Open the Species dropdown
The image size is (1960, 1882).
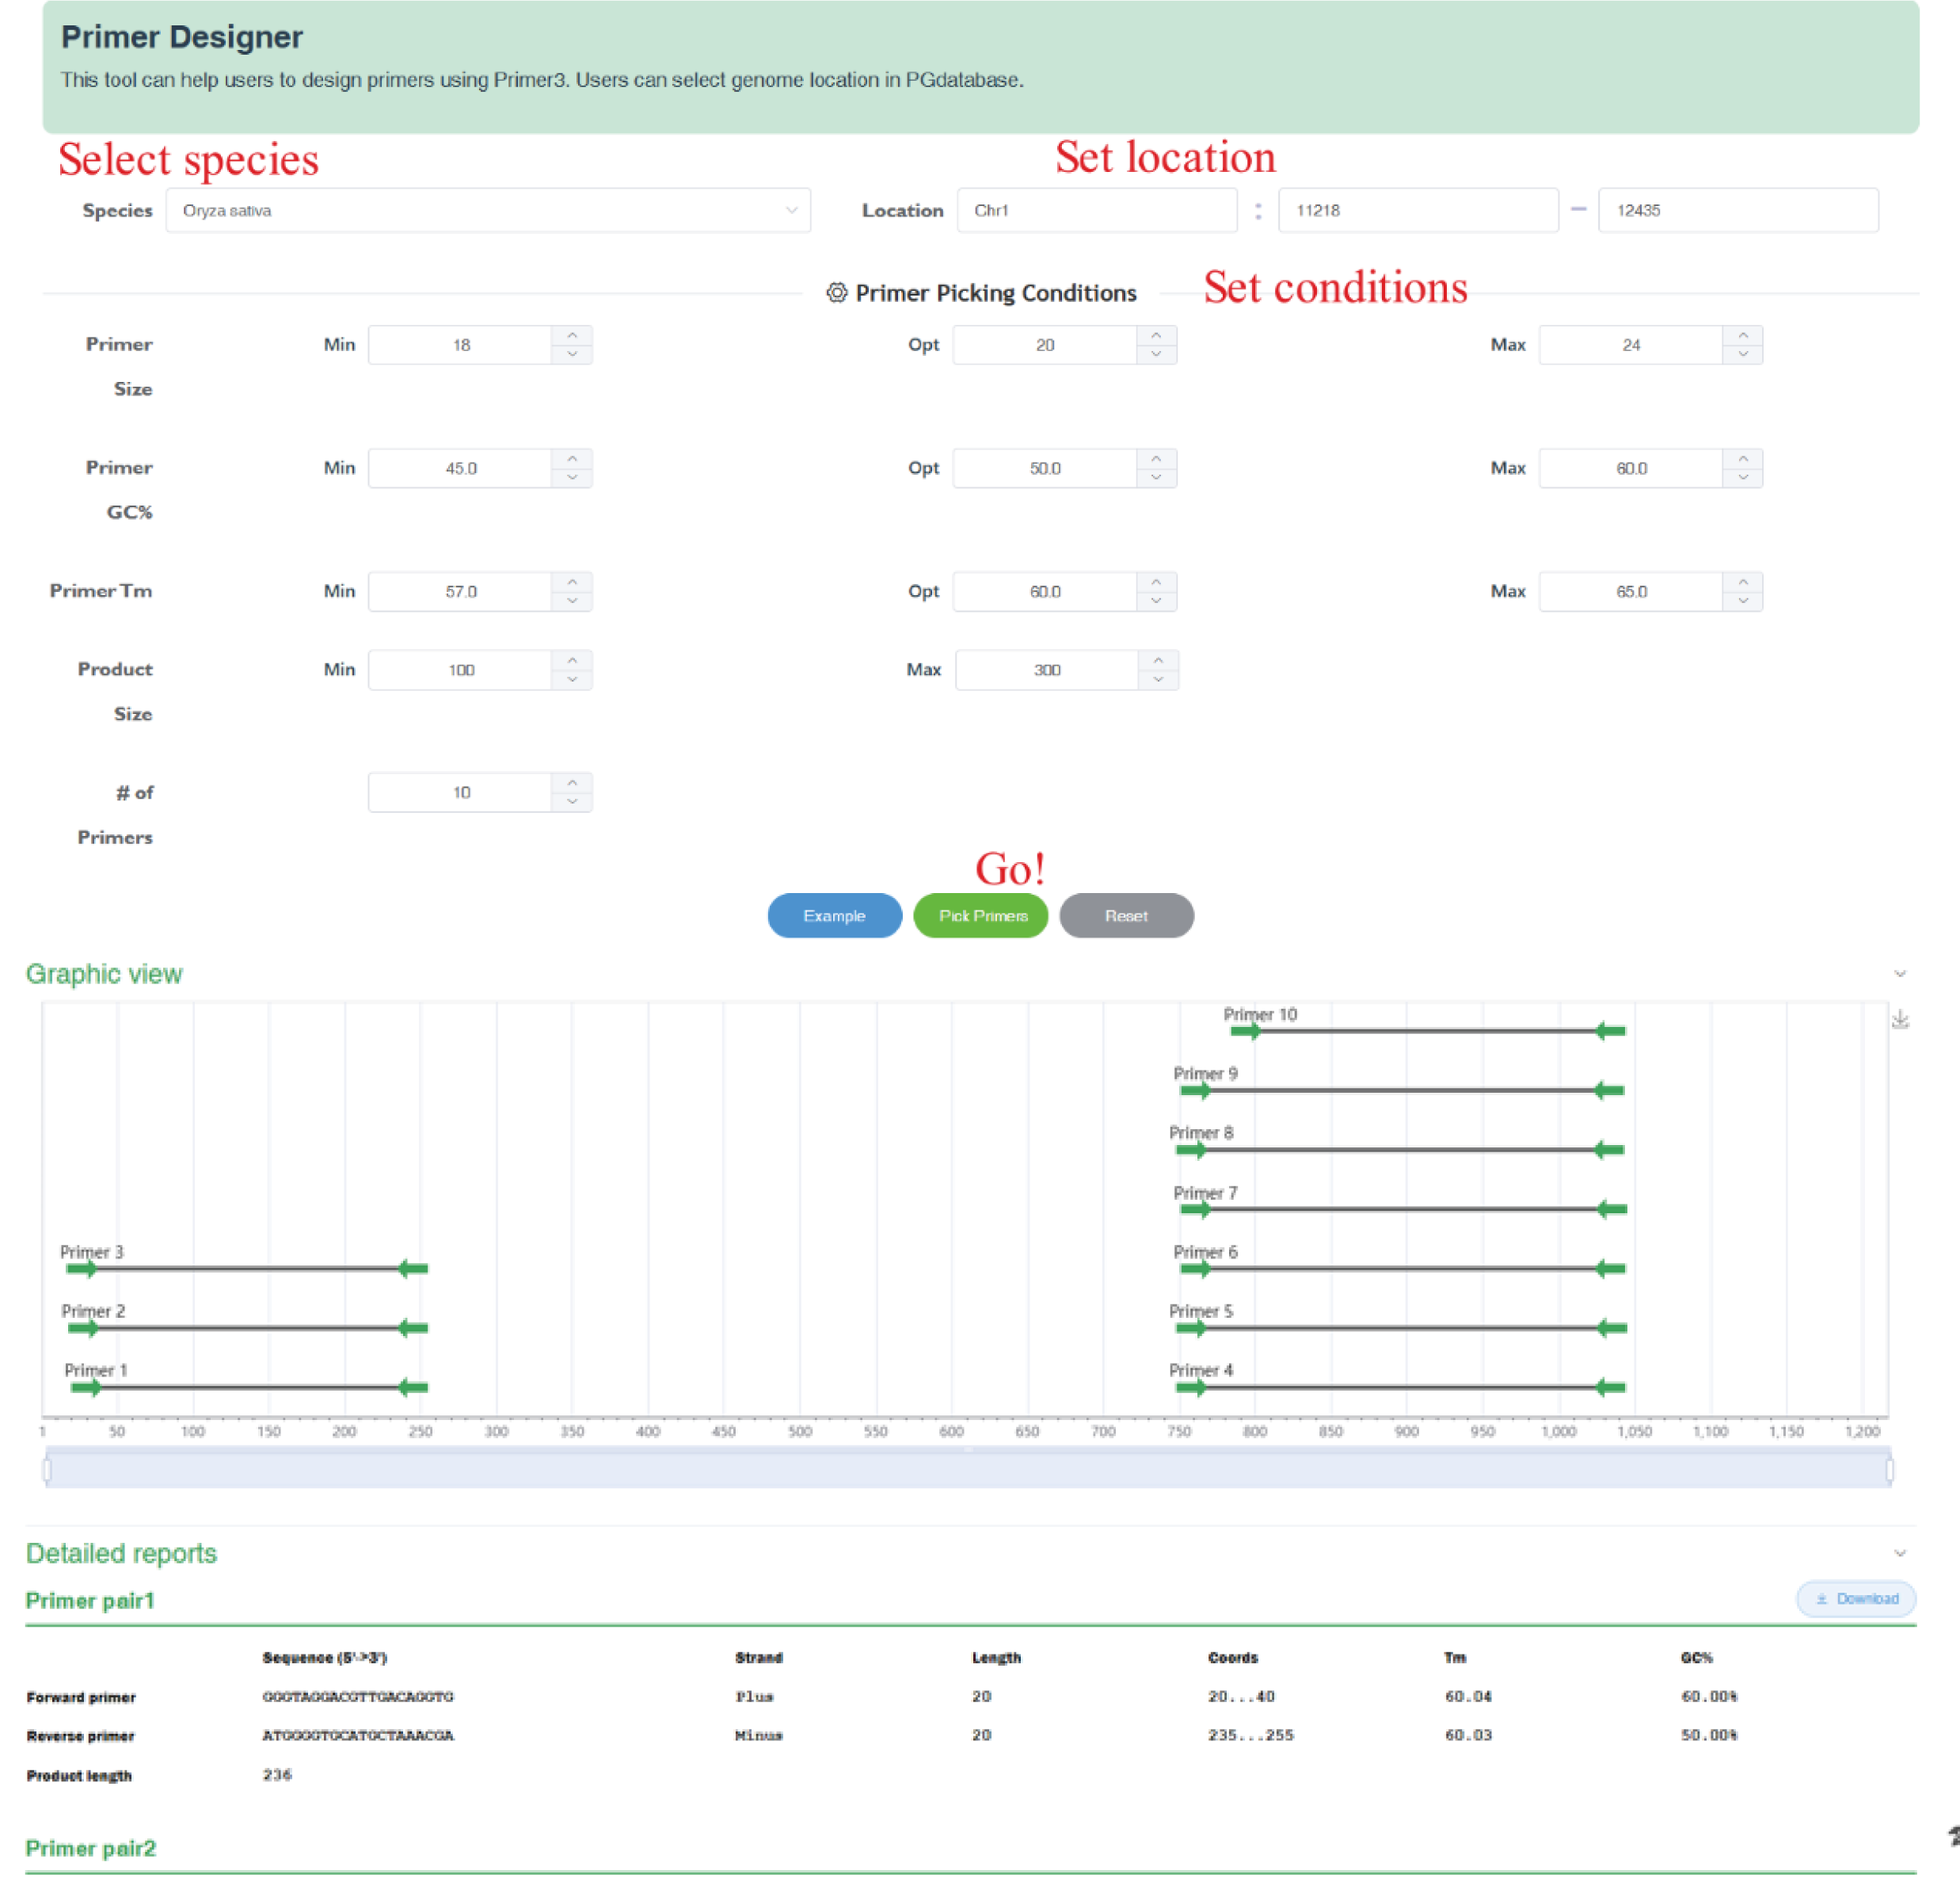click(488, 210)
